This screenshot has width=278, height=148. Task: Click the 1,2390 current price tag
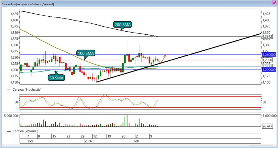point(267,60)
